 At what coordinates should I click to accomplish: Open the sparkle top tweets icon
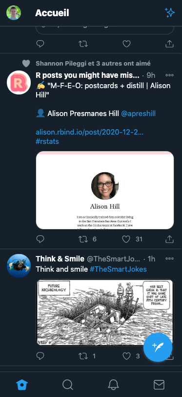tap(170, 13)
